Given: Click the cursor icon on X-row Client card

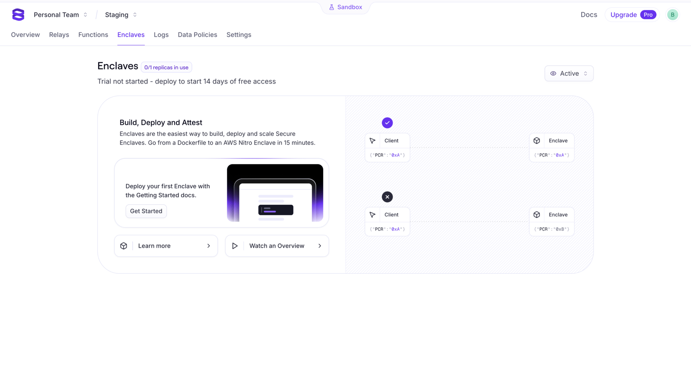Looking at the screenshot, I should (372, 215).
